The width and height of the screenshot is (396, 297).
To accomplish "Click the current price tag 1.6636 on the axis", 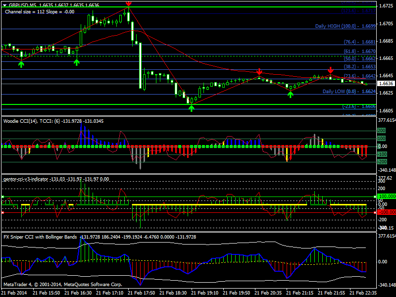I will [386, 84].
